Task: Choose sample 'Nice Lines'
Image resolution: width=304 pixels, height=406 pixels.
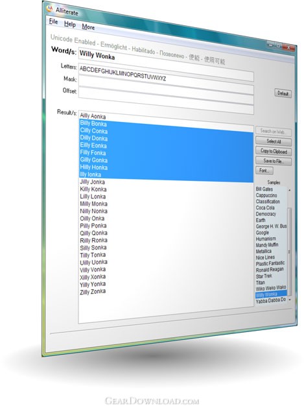Action: tap(265, 257)
